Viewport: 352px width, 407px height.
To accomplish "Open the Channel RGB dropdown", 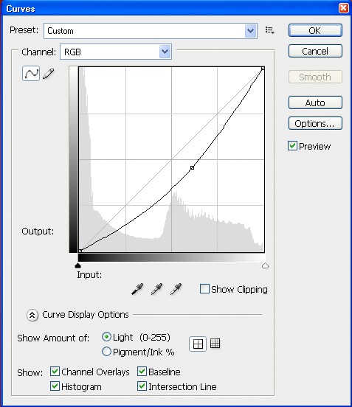I will click(x=116, y=52).
